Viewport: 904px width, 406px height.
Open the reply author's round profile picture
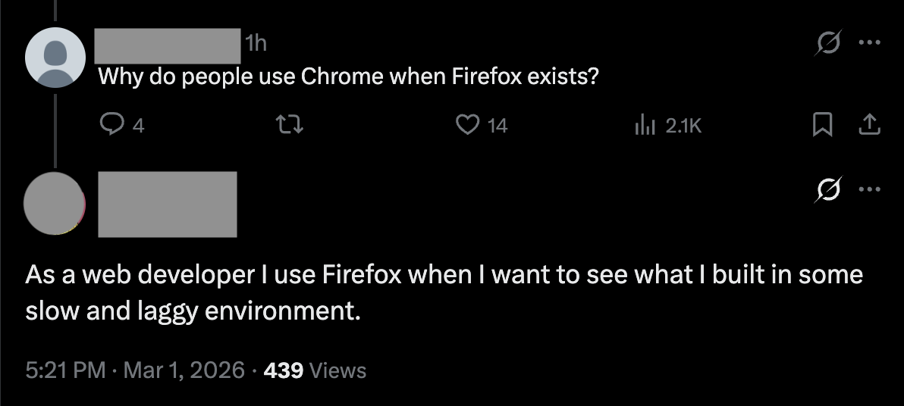pos(55,203)
